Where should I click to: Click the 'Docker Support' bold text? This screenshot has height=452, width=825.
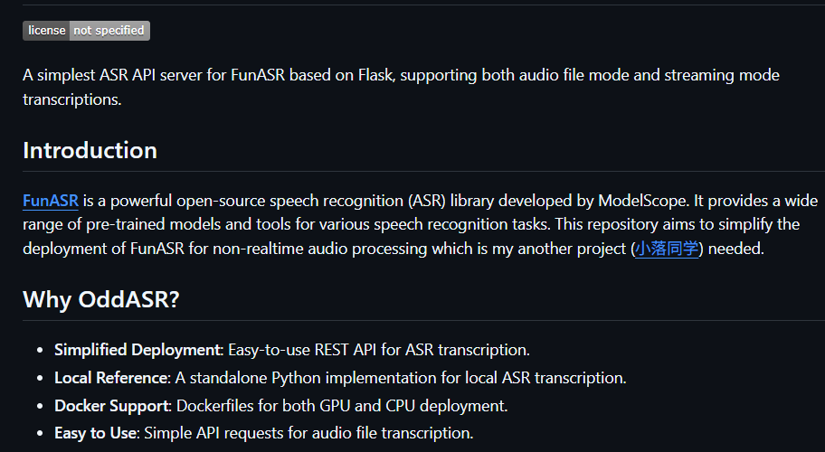coord(112,406)
